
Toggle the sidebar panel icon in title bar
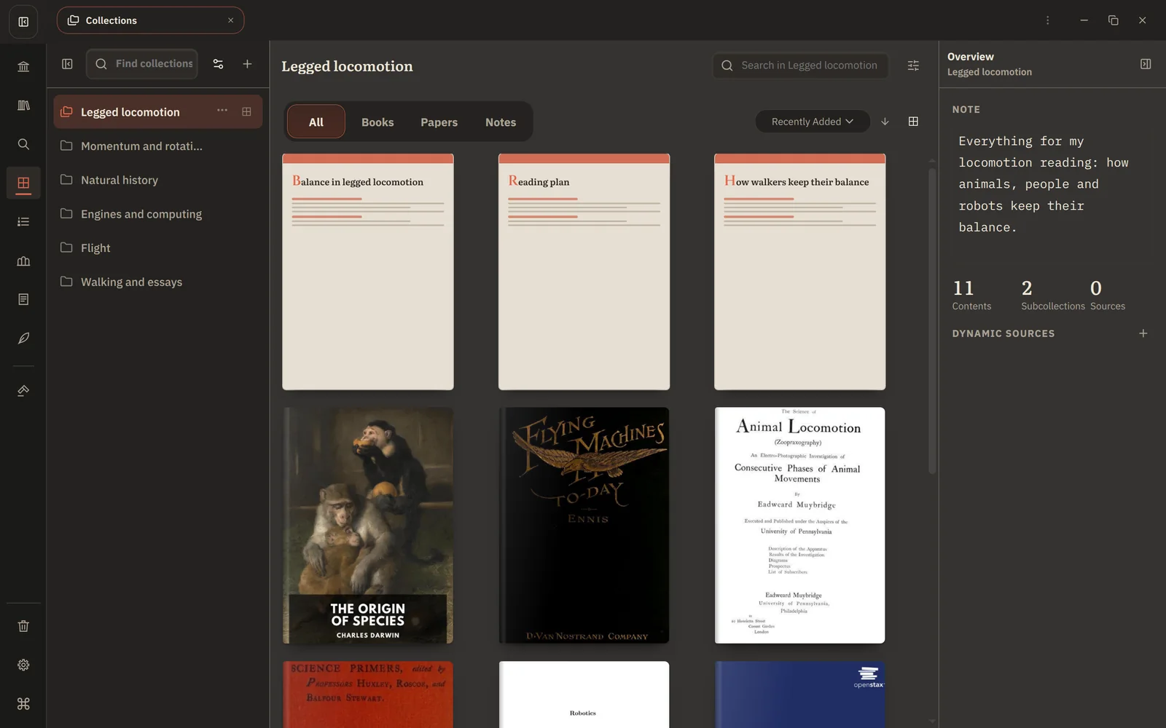click(x=23, y=22)
